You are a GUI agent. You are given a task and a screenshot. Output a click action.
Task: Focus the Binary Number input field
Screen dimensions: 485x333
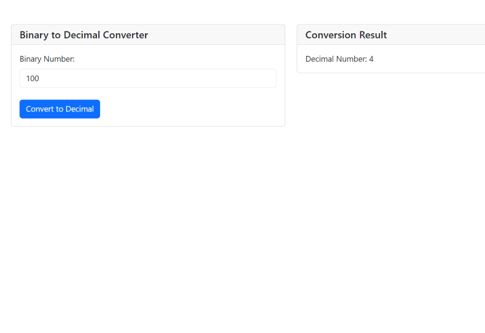pyautogui.click(x=148, y=78)
